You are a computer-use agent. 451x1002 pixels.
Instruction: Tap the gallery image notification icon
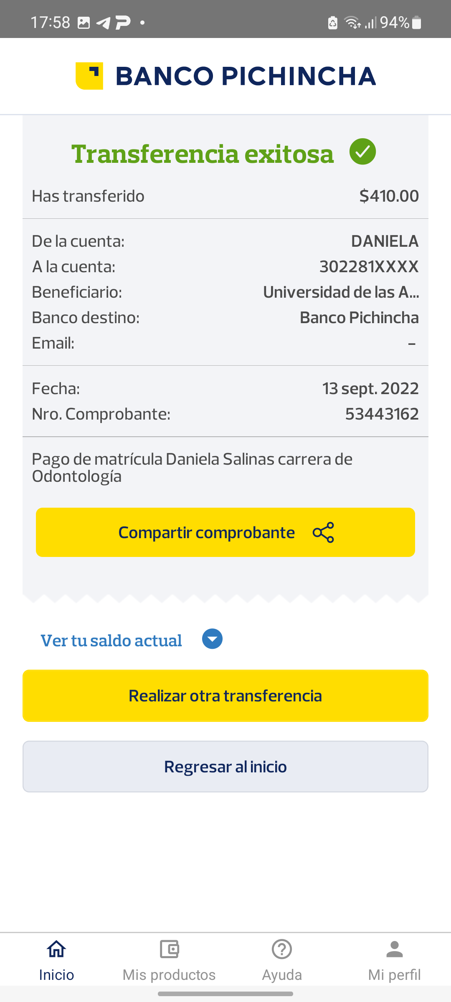pyautogui.click(x=84, y=23)
